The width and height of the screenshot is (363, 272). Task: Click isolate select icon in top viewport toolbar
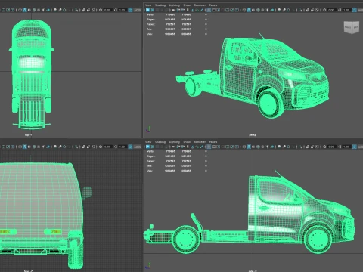[77, 10]
